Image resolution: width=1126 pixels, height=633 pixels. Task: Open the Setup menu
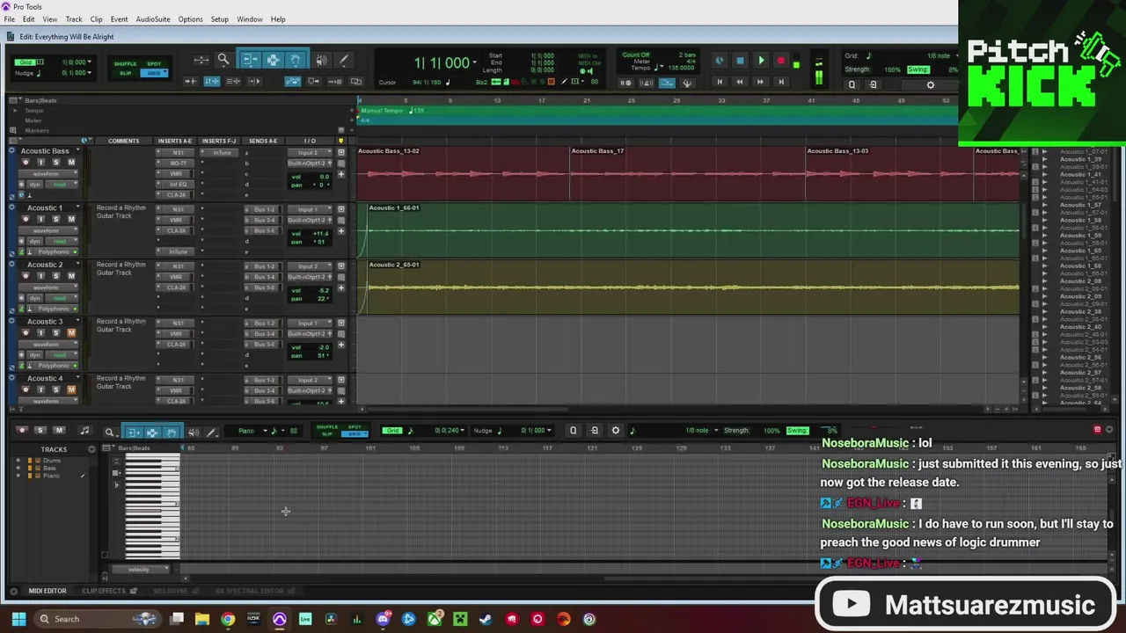220,19
